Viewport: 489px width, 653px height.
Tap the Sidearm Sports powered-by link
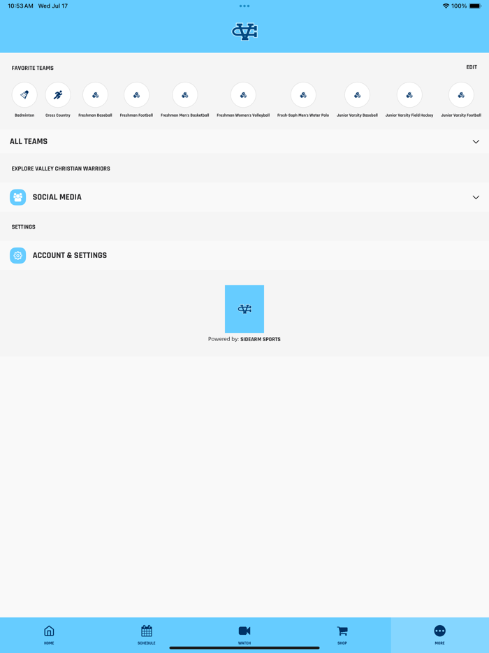tap(261, 339)
